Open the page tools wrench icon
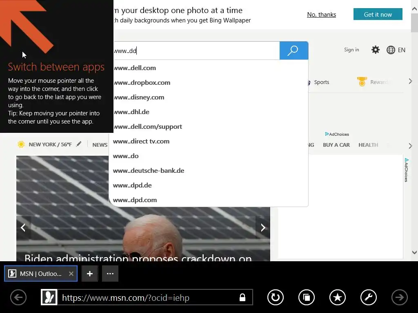Image resolution: width=418 pixels, height=313 pixels. pos(369,297)
